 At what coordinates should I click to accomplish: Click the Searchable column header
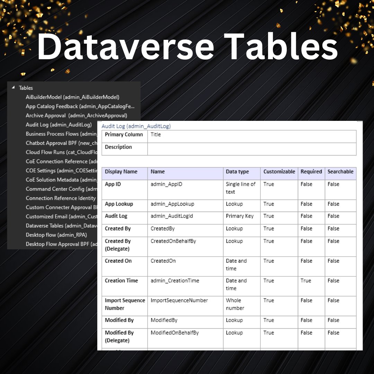340,173
